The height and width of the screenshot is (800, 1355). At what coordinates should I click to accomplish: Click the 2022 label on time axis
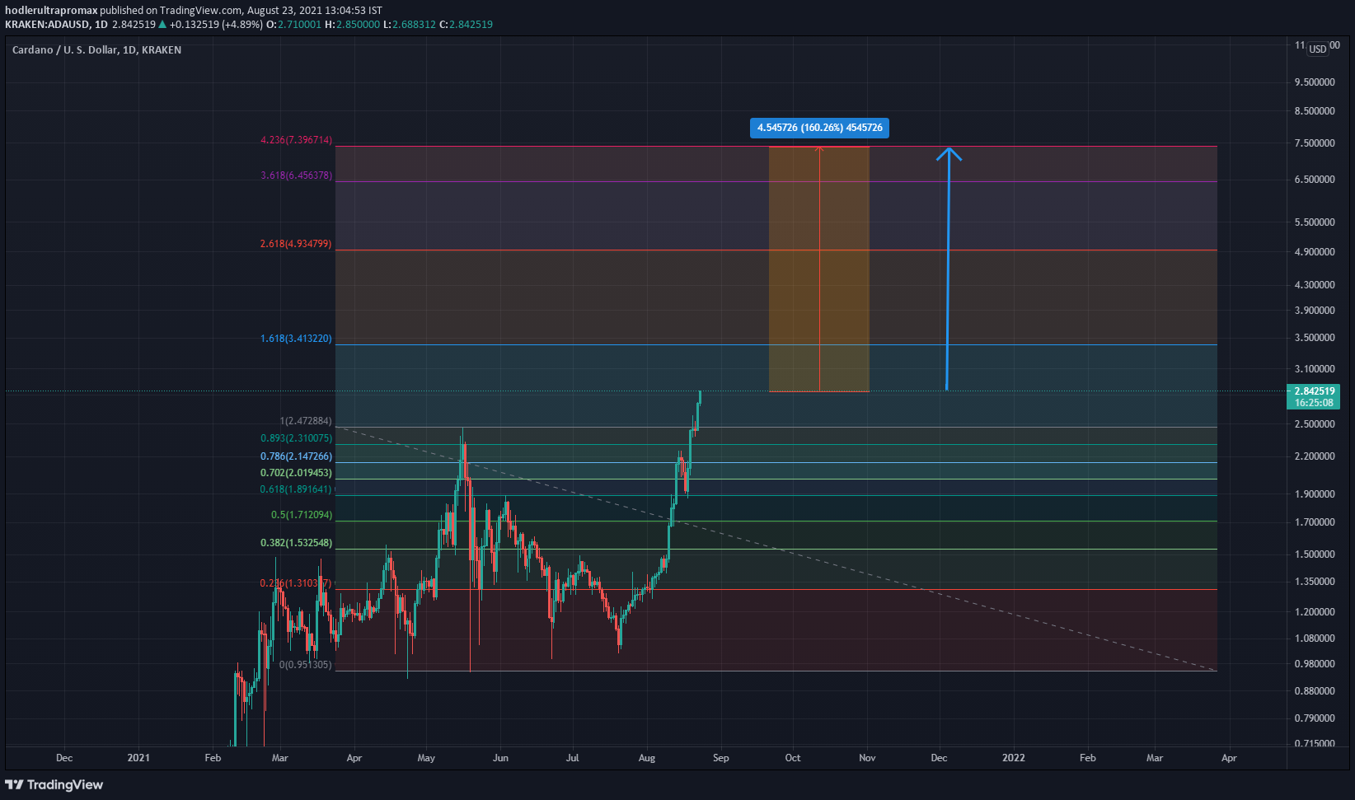[x=1014, y=758]
